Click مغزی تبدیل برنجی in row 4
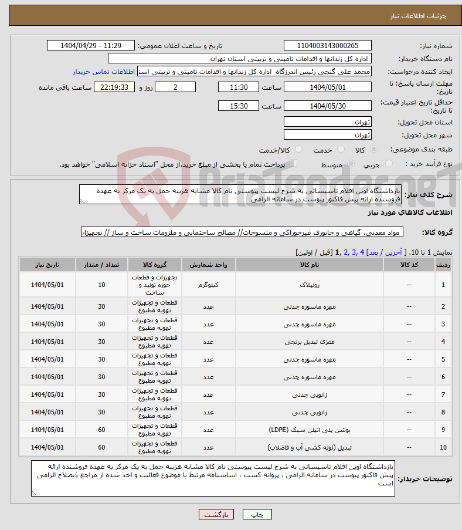 pos(310,342)
